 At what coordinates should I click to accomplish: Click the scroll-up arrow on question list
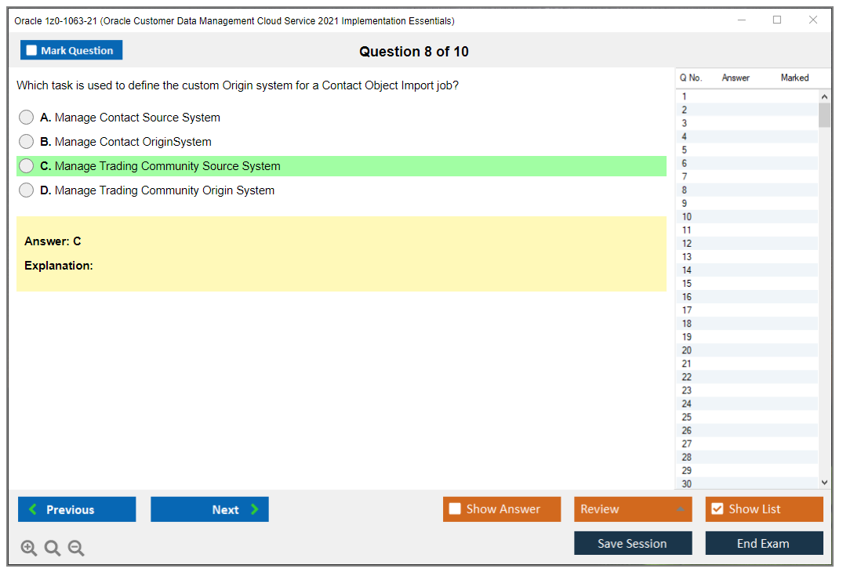pos(823,96)
